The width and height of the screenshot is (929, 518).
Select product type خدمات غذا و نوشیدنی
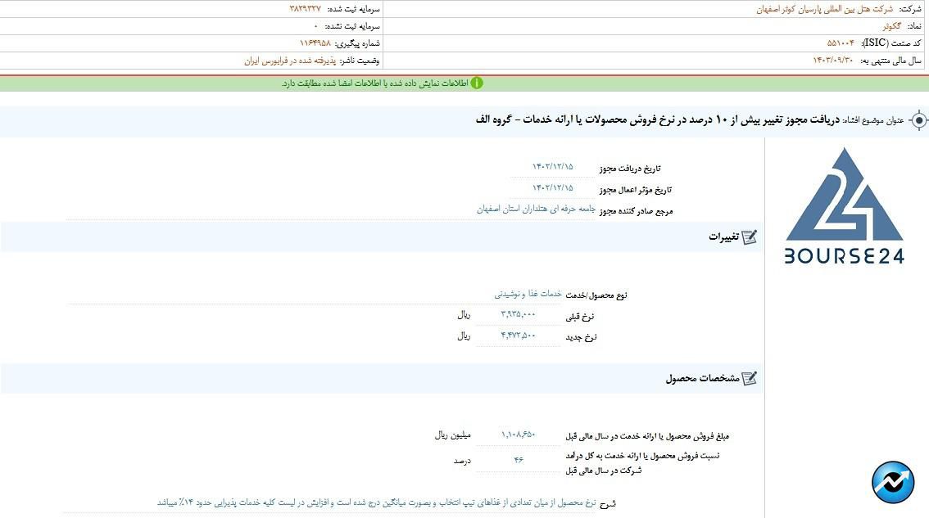point(528,294)
